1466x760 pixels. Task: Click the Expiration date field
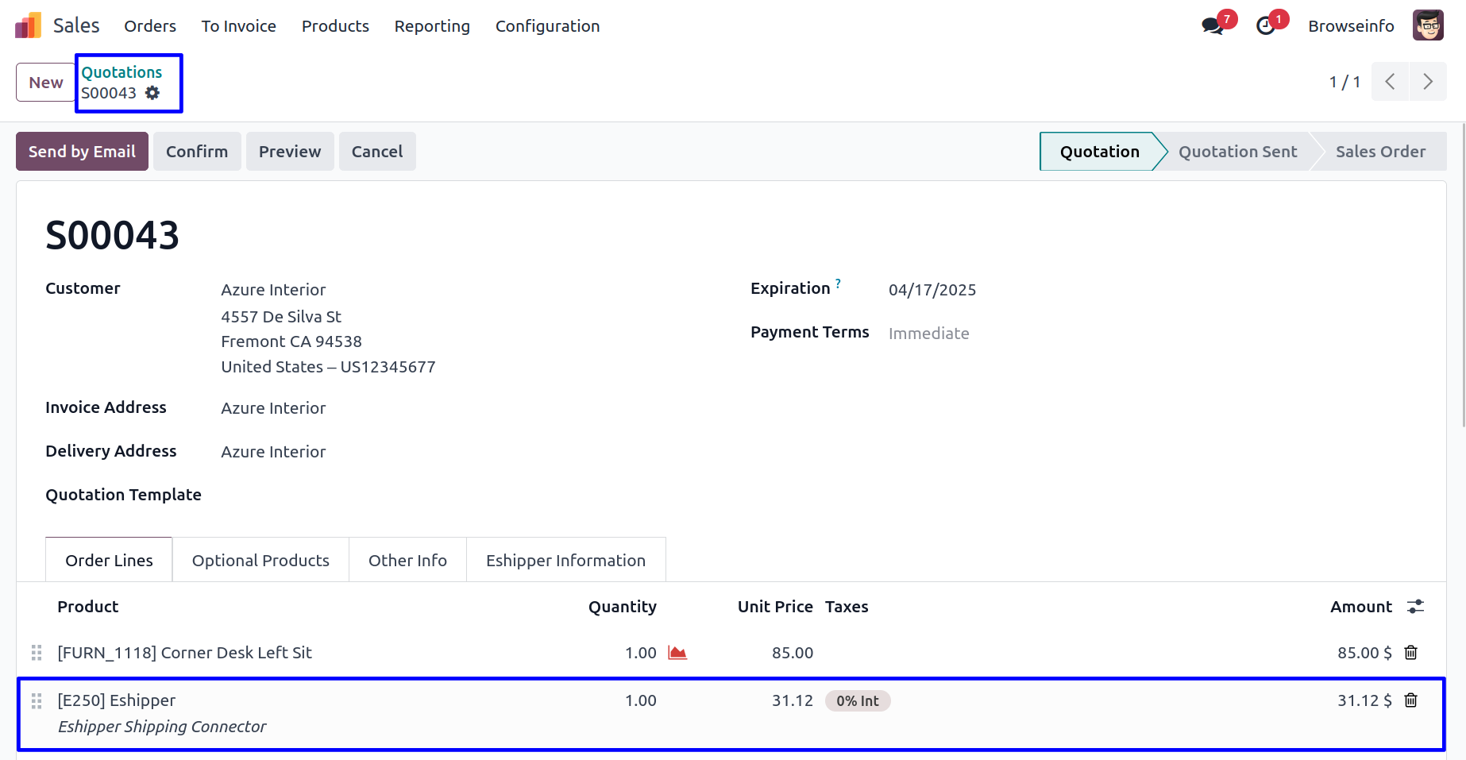[932, 290]
